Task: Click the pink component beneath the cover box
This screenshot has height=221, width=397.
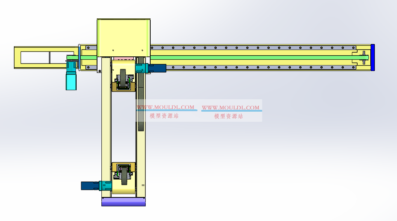Action: 124,58
